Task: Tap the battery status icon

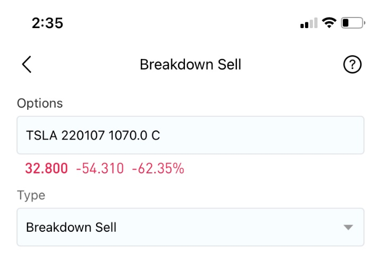Action: [x=353, y=23]
